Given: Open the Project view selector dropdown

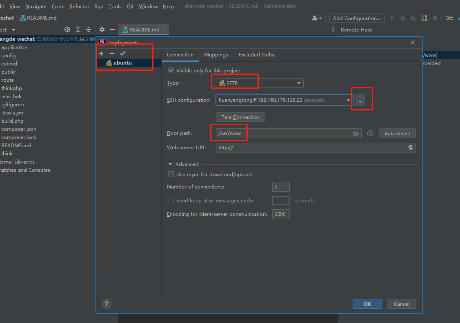Looking at the screenshot, I should pos(13,30).
